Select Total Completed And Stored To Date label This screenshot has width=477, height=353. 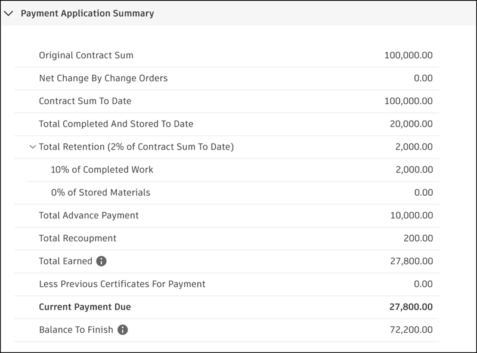coord(116,124)
